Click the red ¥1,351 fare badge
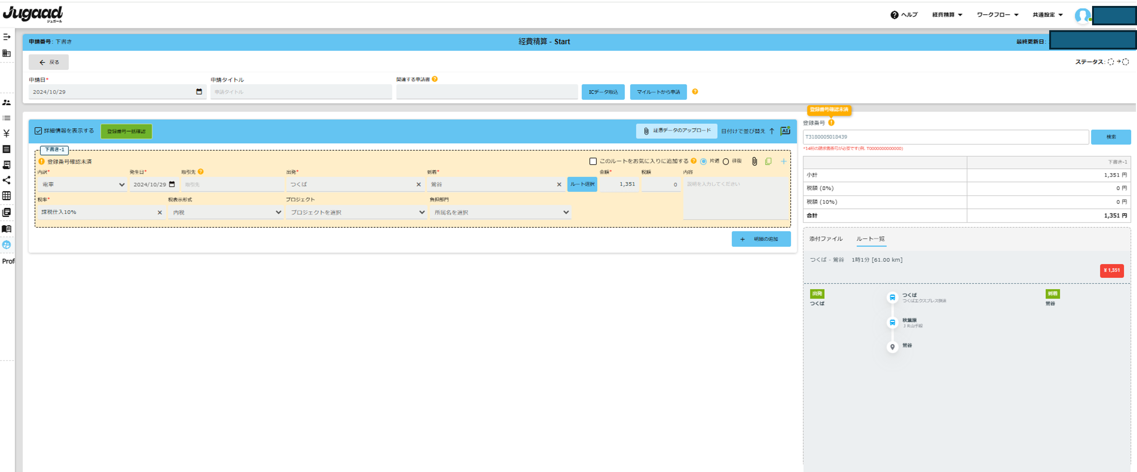This screenshot has width=1137, height=472. coord(1111,270)
